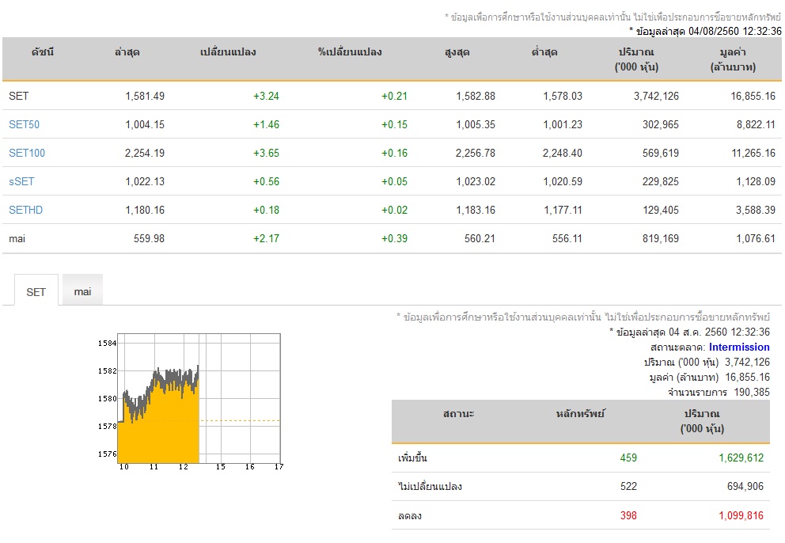The height and width of the screenshot is (543, 785).
Task: Click the SET latest value 1,581.49
Action: coord(145,96)
